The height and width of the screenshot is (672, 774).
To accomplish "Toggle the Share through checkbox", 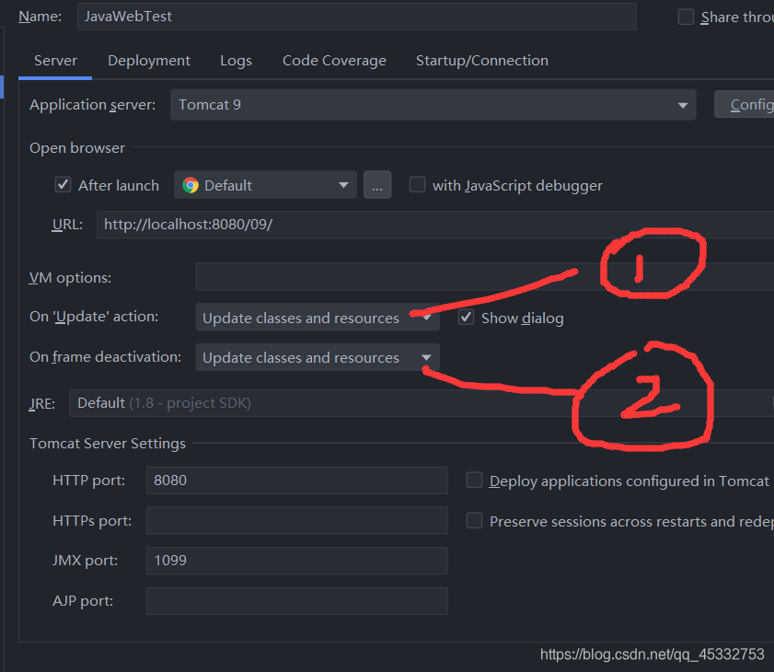I will coord(686,17).
